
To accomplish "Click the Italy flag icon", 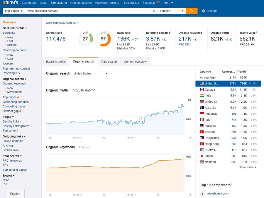I will tap(202, 120).
